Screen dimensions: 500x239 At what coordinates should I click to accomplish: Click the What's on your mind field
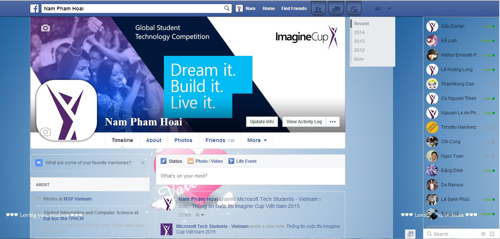pos(251,176)
